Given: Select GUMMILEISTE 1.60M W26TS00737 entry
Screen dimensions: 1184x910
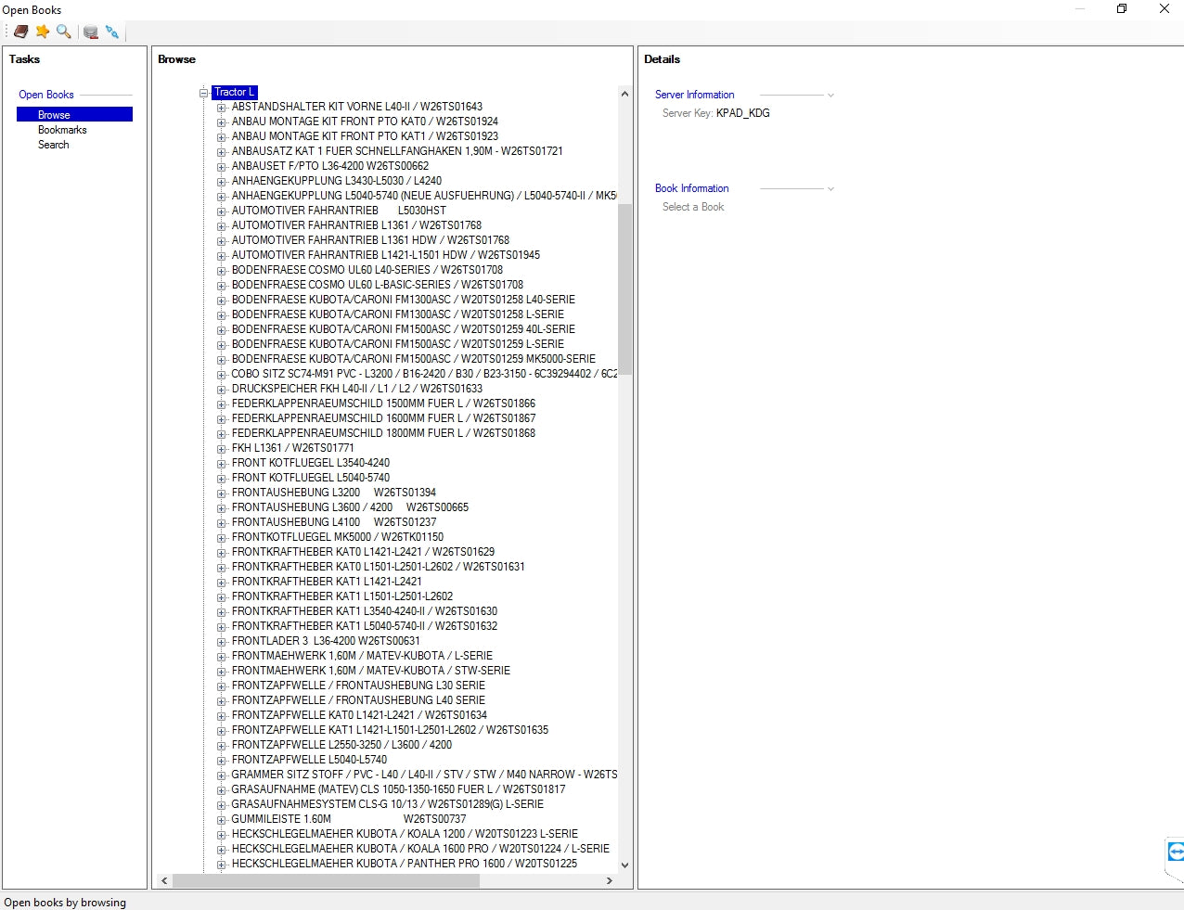Looking at the screenshot, I should tap(348, 819).
